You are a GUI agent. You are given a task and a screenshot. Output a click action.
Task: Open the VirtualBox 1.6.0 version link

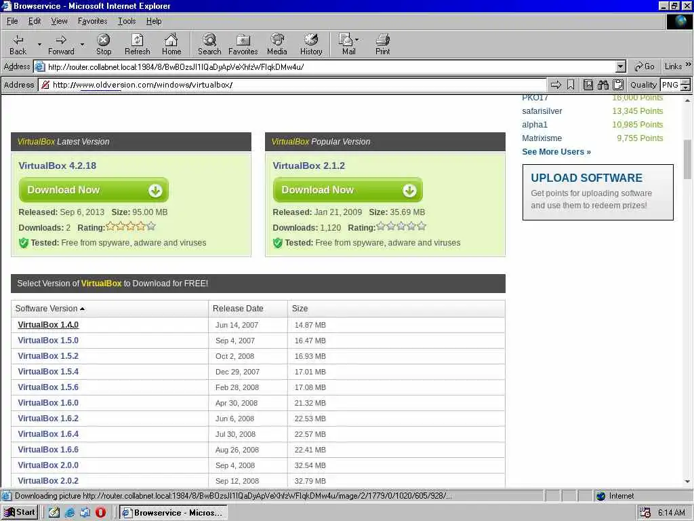[48, 403]
